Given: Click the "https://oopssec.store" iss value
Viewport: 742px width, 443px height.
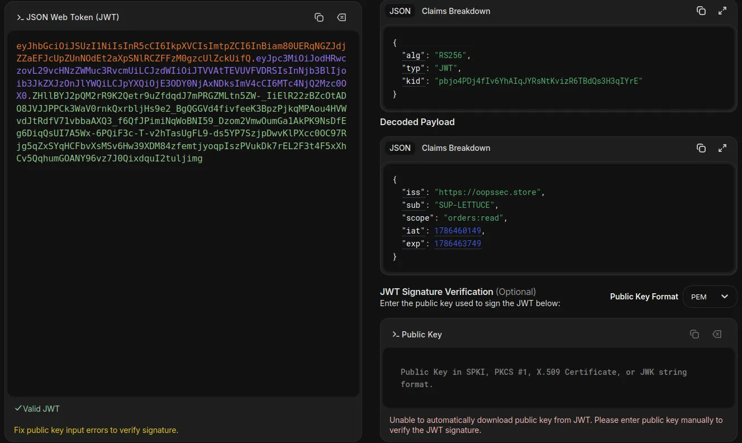Looking at the screenshot, I should [x=487, y=192].
